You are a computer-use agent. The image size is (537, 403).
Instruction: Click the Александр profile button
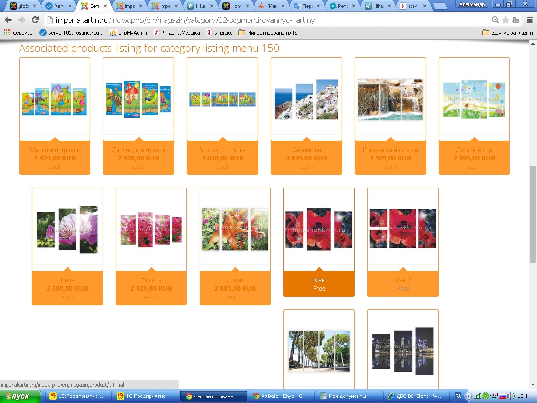(472, 5)
